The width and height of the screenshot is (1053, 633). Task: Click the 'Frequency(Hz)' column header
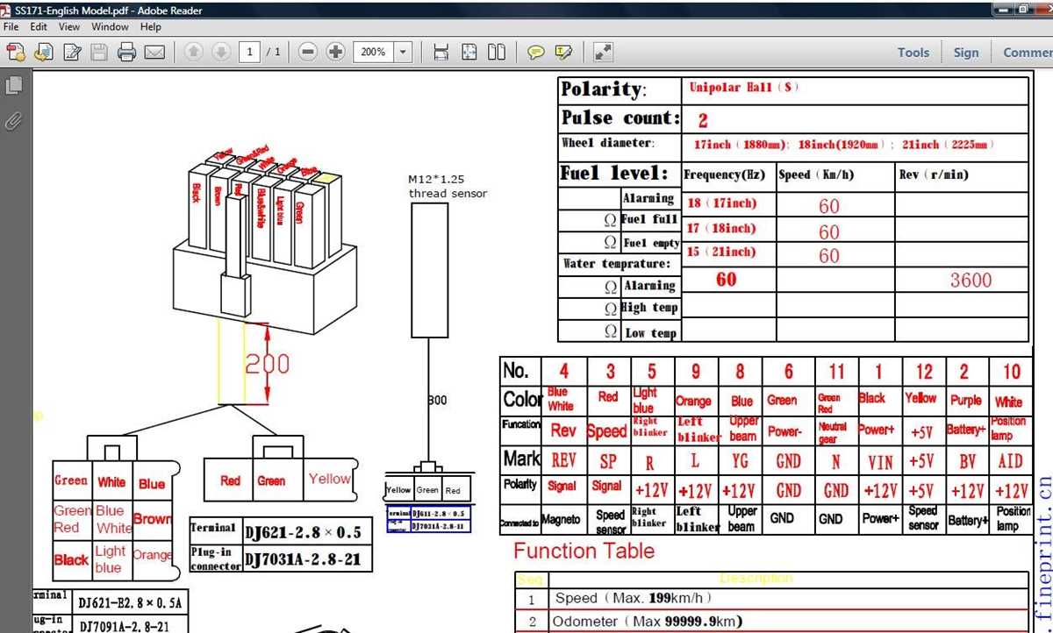coord(724,174)
